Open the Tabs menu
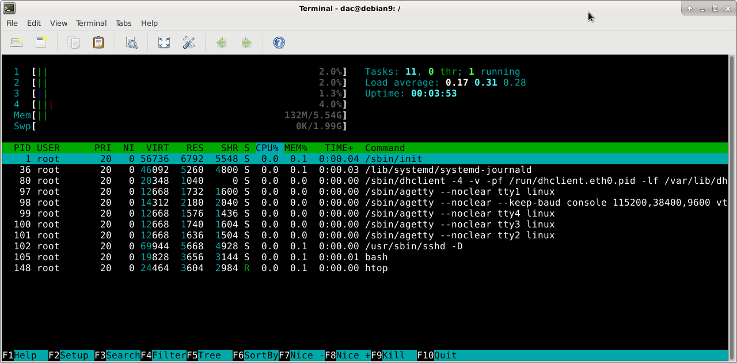The width and height of the screenshot is (737, 363). pos(123,23)
